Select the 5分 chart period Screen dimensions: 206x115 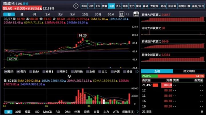(x=72, y=14)
